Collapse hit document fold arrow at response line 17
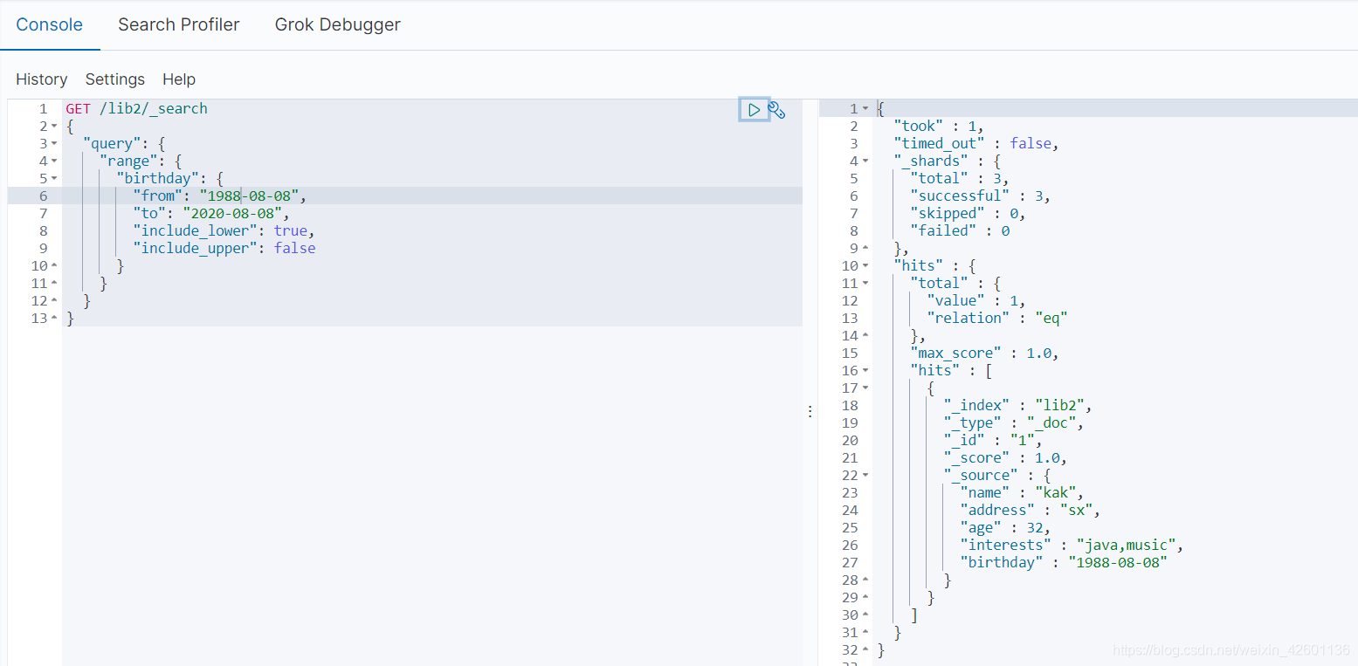This screenshot has width=1358, height=666. [865, 388]
